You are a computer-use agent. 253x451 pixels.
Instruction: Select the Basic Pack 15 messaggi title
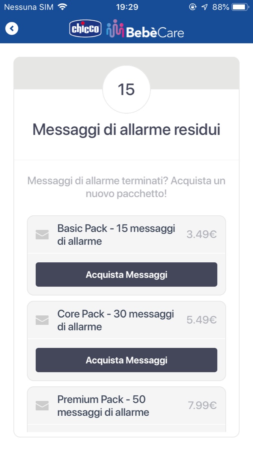coord(116,235)
